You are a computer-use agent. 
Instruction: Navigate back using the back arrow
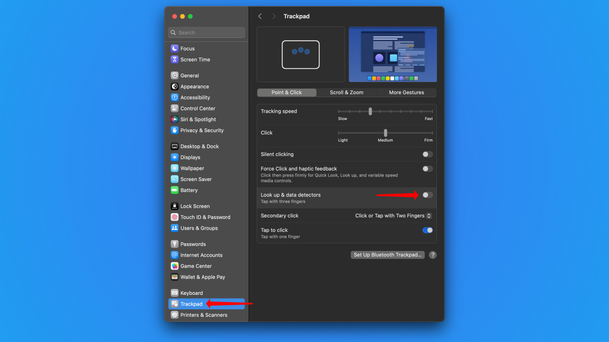(260, 16)
